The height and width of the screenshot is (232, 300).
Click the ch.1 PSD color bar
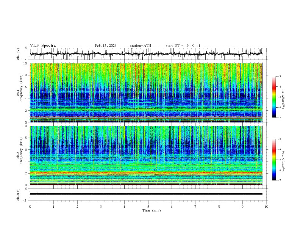point(274,97)
